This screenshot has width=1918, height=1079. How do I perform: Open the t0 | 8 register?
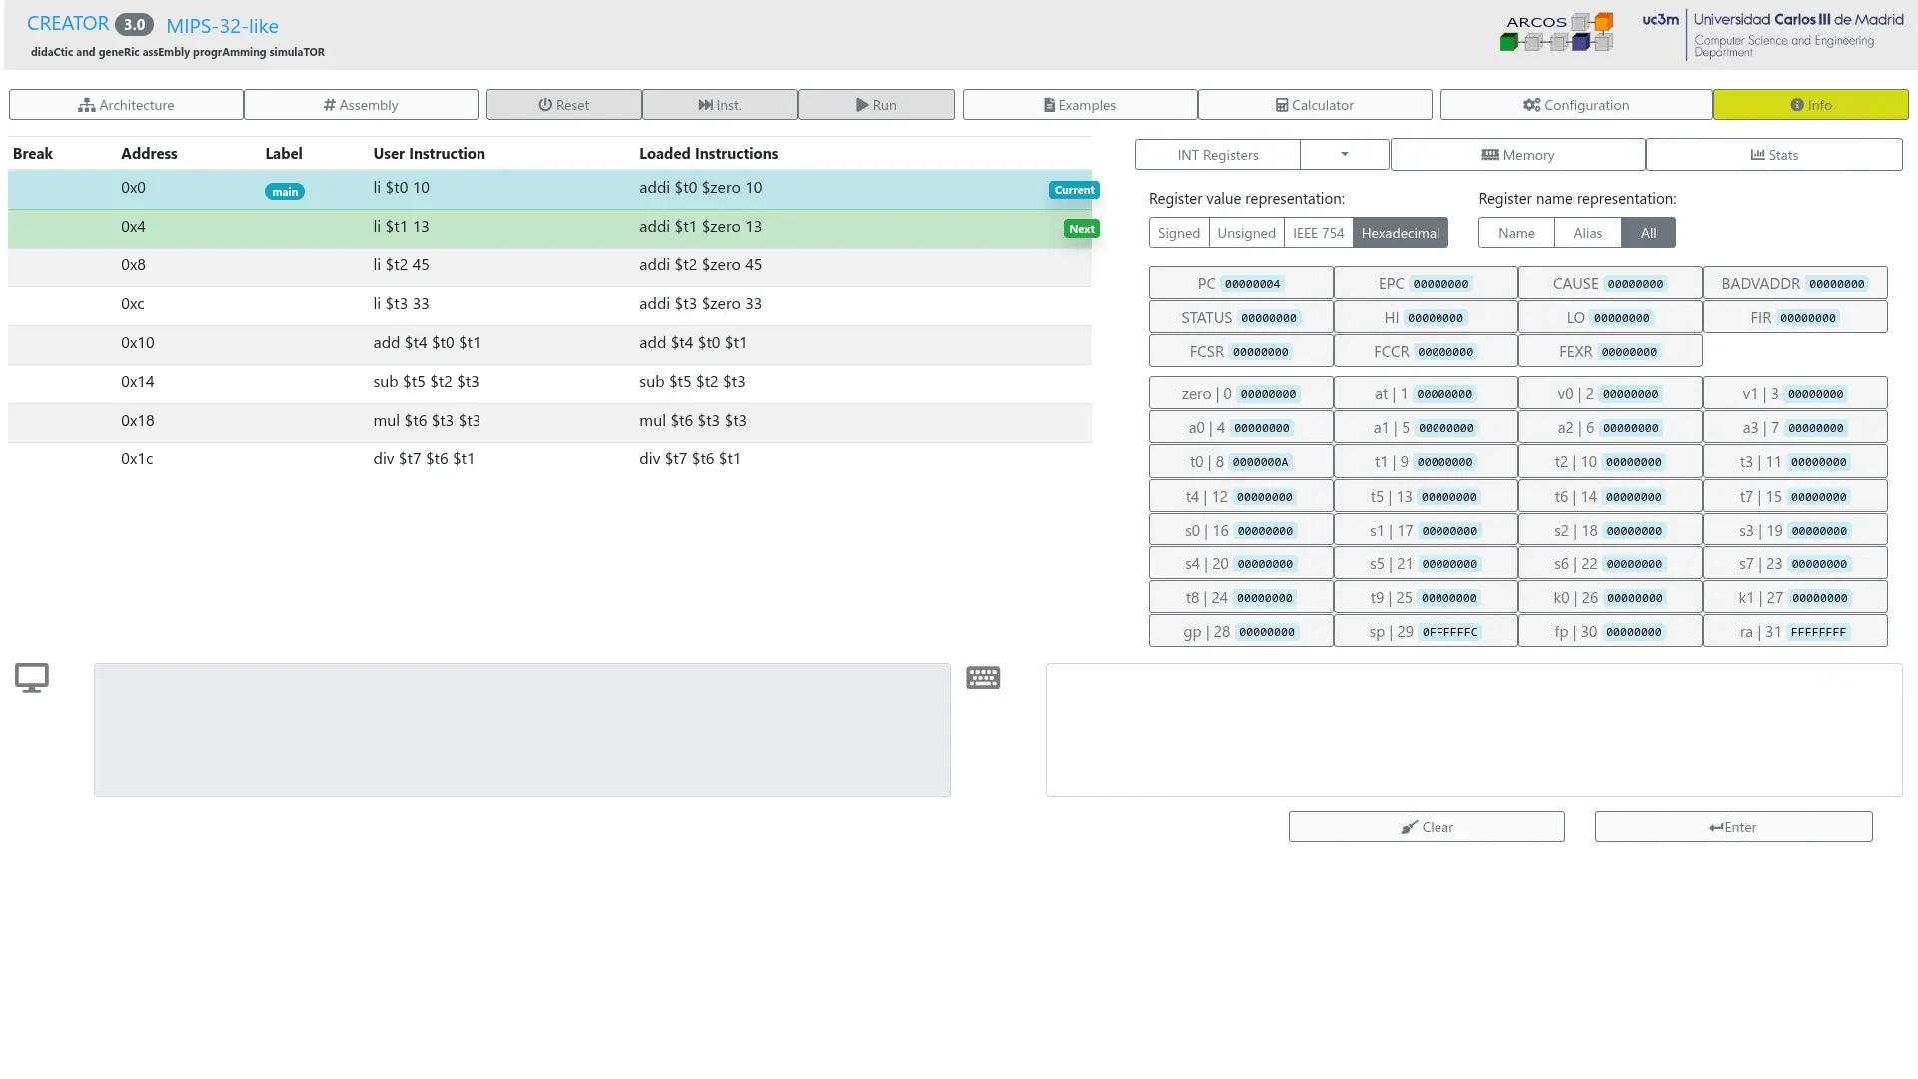(1241, 461)
